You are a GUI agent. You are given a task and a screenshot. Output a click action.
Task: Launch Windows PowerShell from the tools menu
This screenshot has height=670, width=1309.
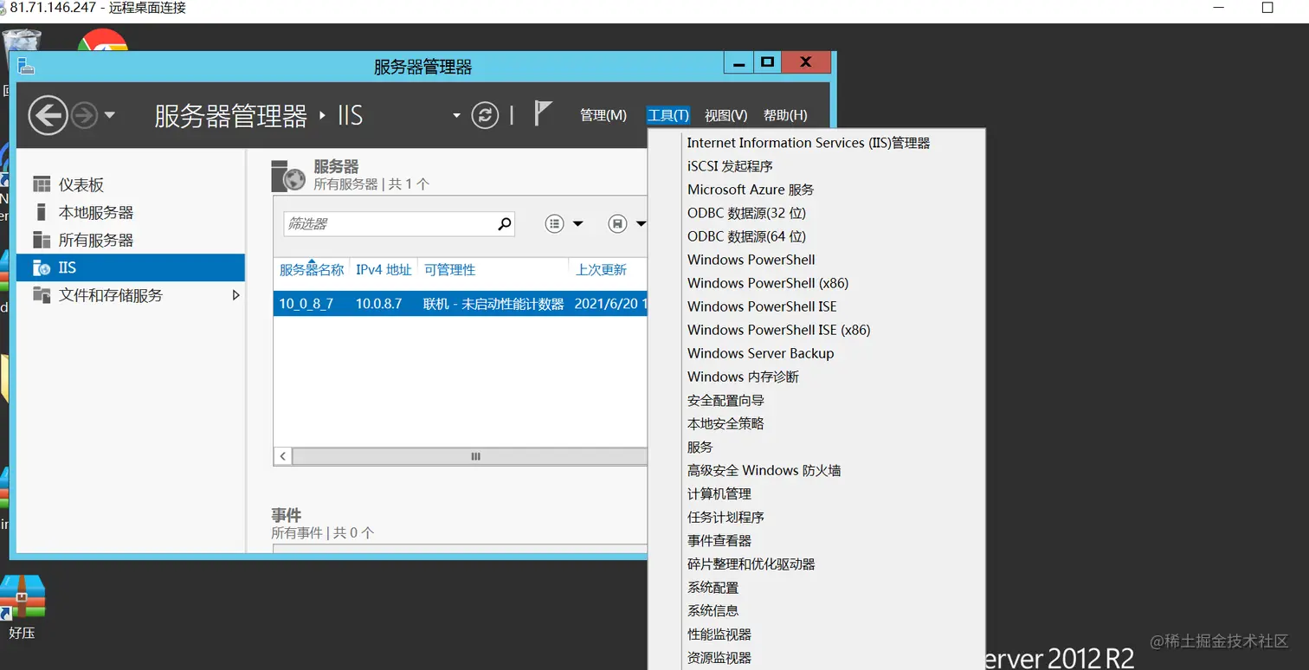click(x=816, y=260)
